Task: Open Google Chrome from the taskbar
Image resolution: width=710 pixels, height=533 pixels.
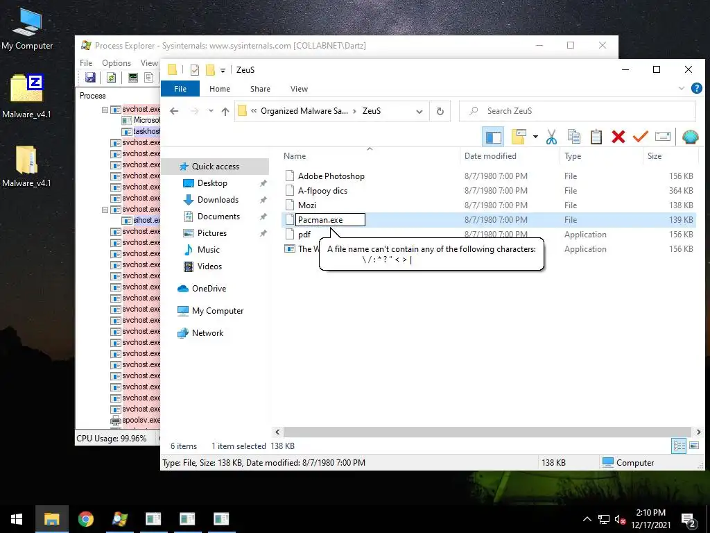Action: point(85,519)
